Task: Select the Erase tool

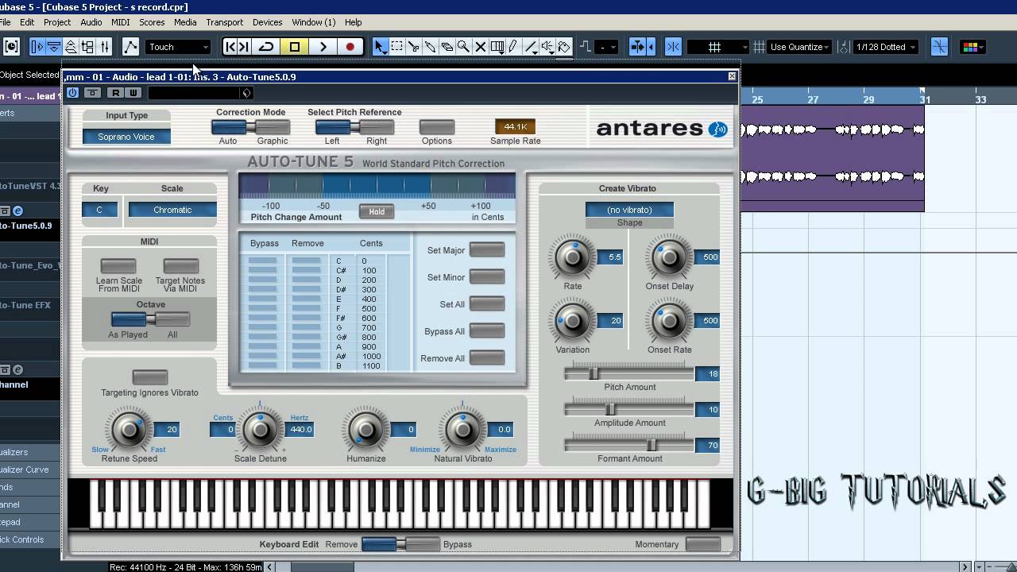Action: point(447,47)
